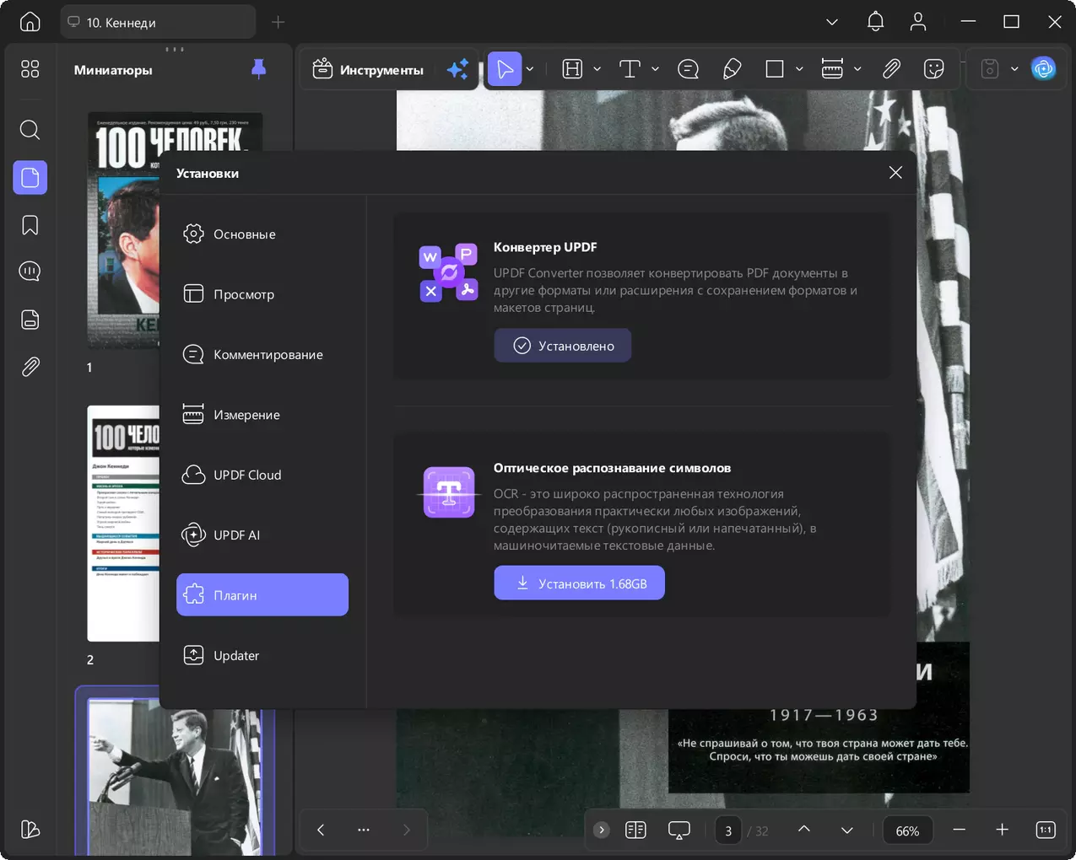The height and width of the screenshot is (860, 1076).
Task: Expand the shape tool dropdown arrow
Action: [x=799, y=69]
